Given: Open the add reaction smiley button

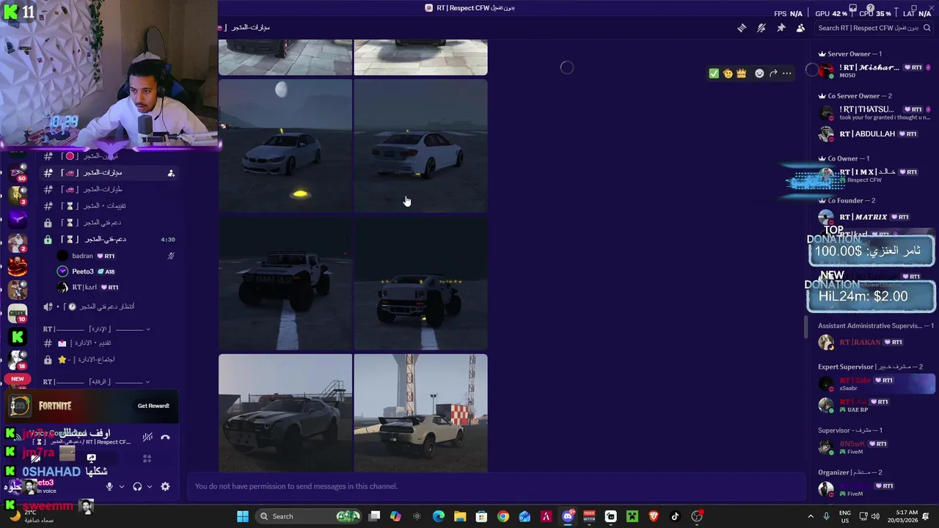Looking at the screenshot, I should coord(759,73).
